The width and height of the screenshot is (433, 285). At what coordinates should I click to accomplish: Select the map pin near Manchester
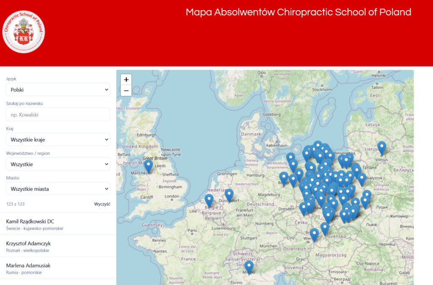tap(148, 166)
